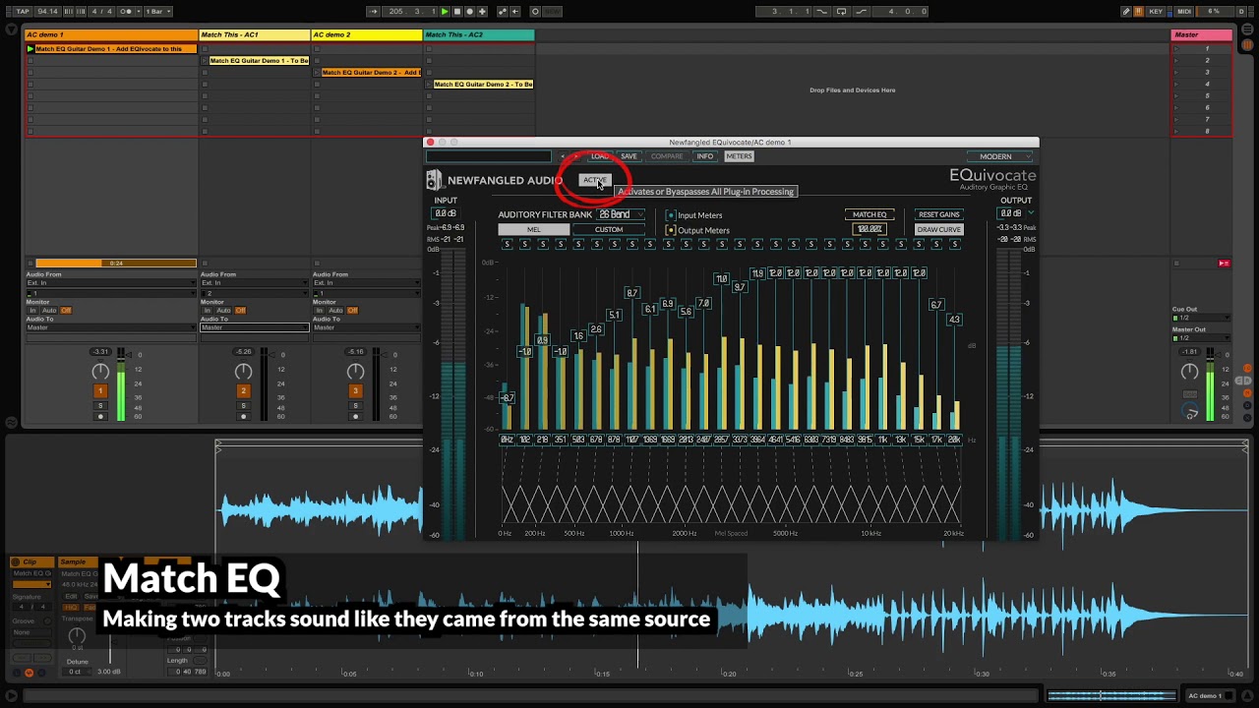Click the input gain 0.0 dB field
Screen dimensions: 1259x708
(446, 213)
